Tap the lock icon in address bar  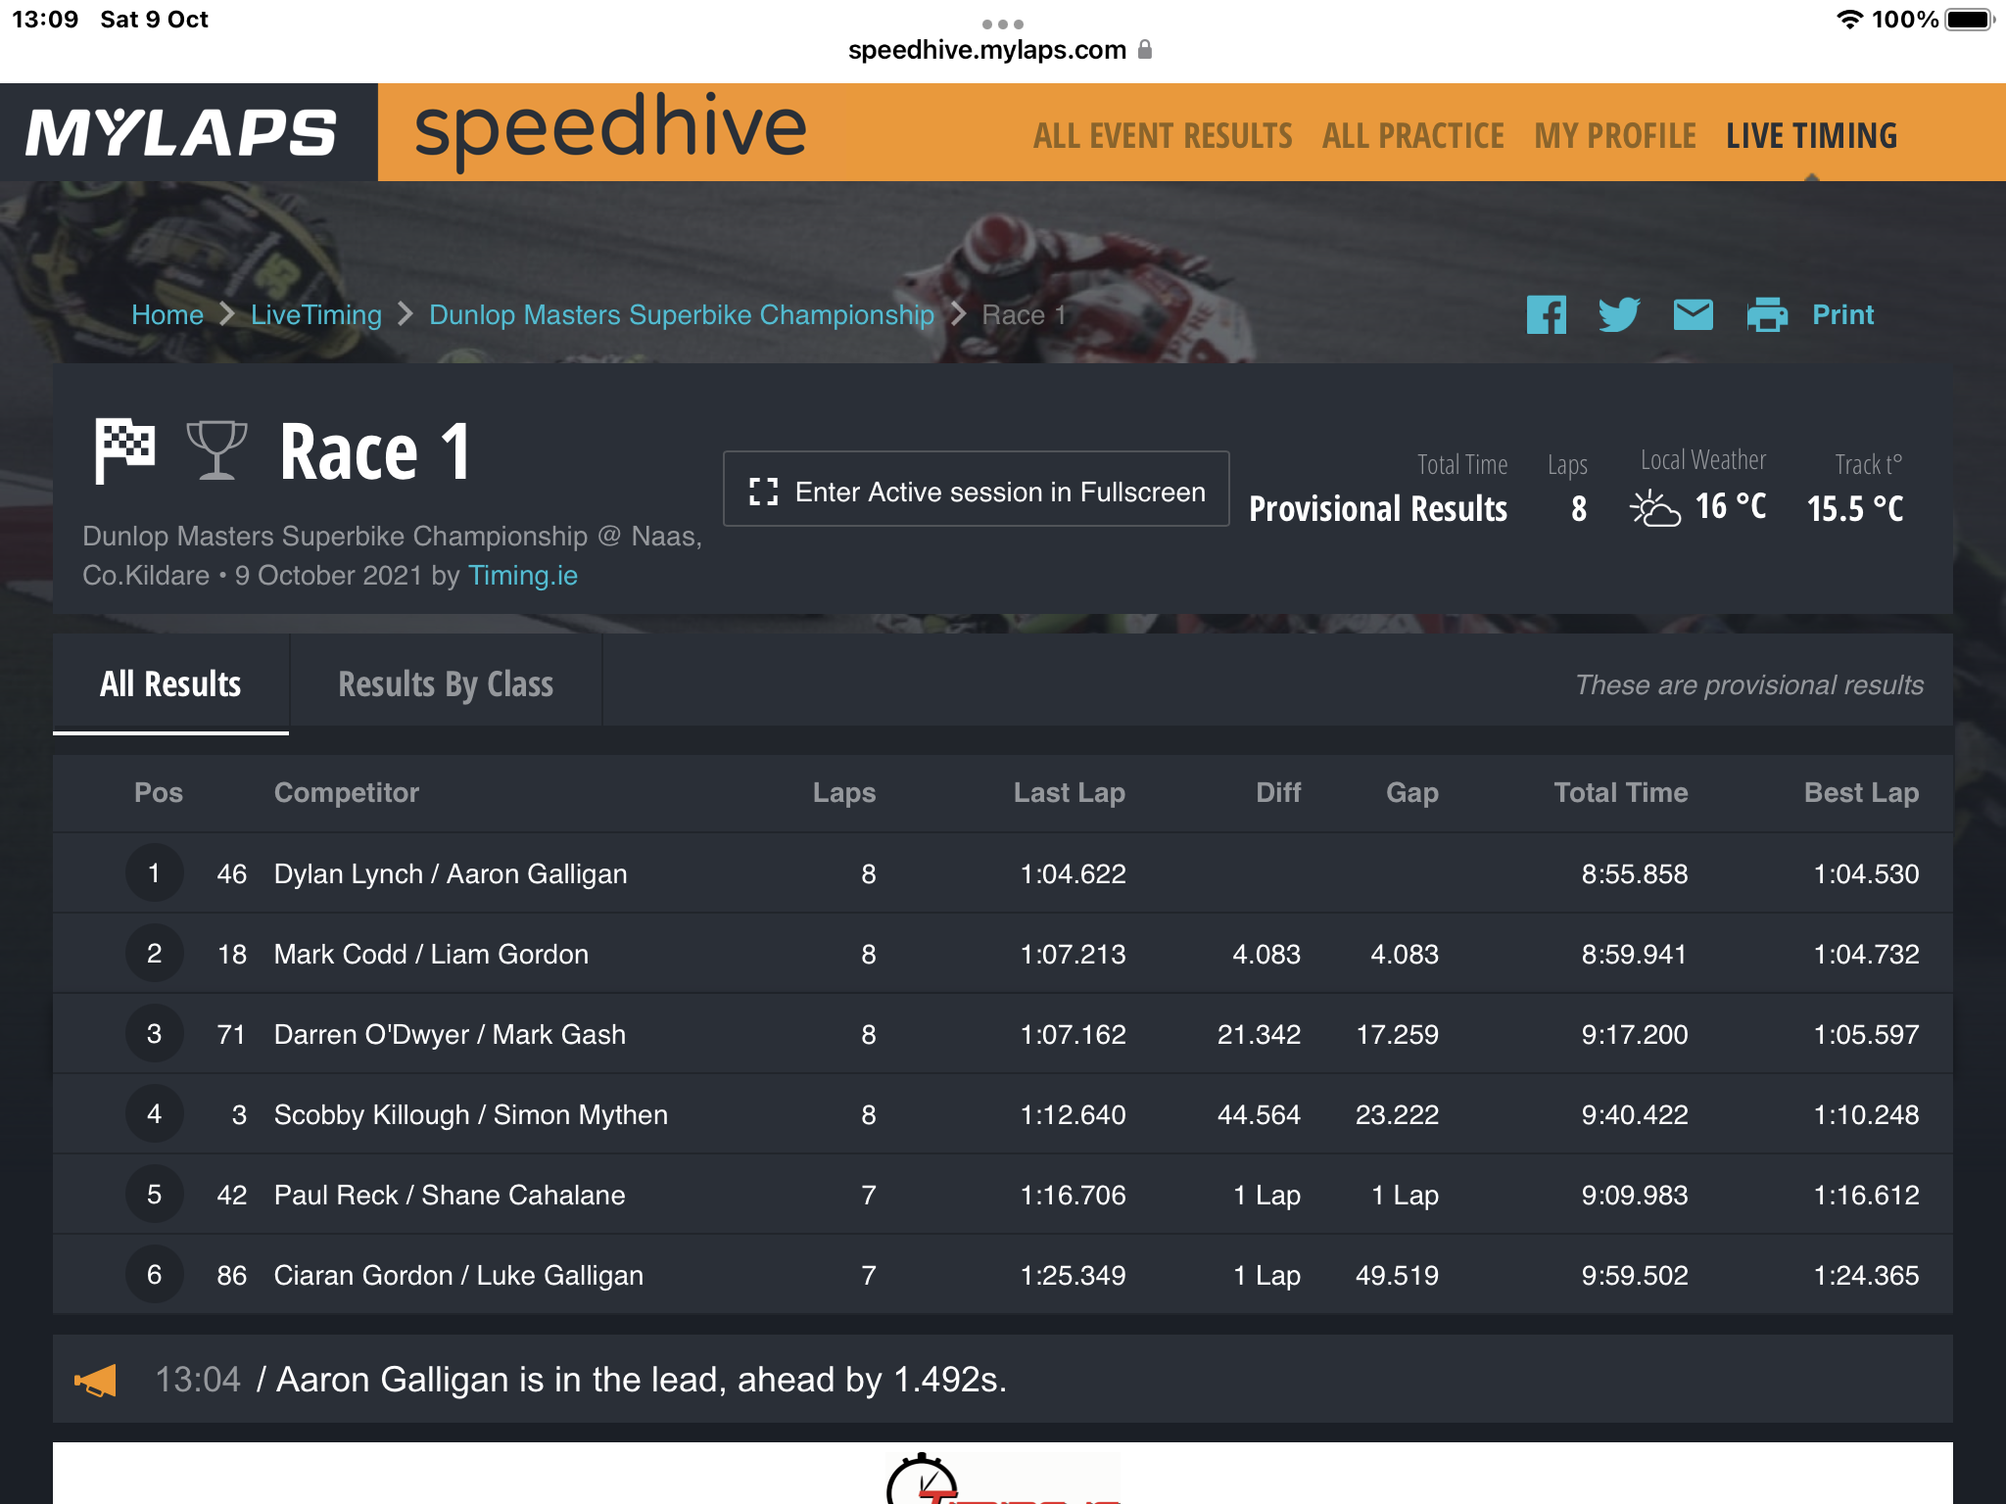1145,49
